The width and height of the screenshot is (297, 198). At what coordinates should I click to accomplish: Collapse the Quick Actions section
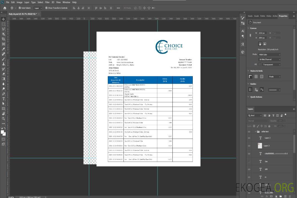248,97
